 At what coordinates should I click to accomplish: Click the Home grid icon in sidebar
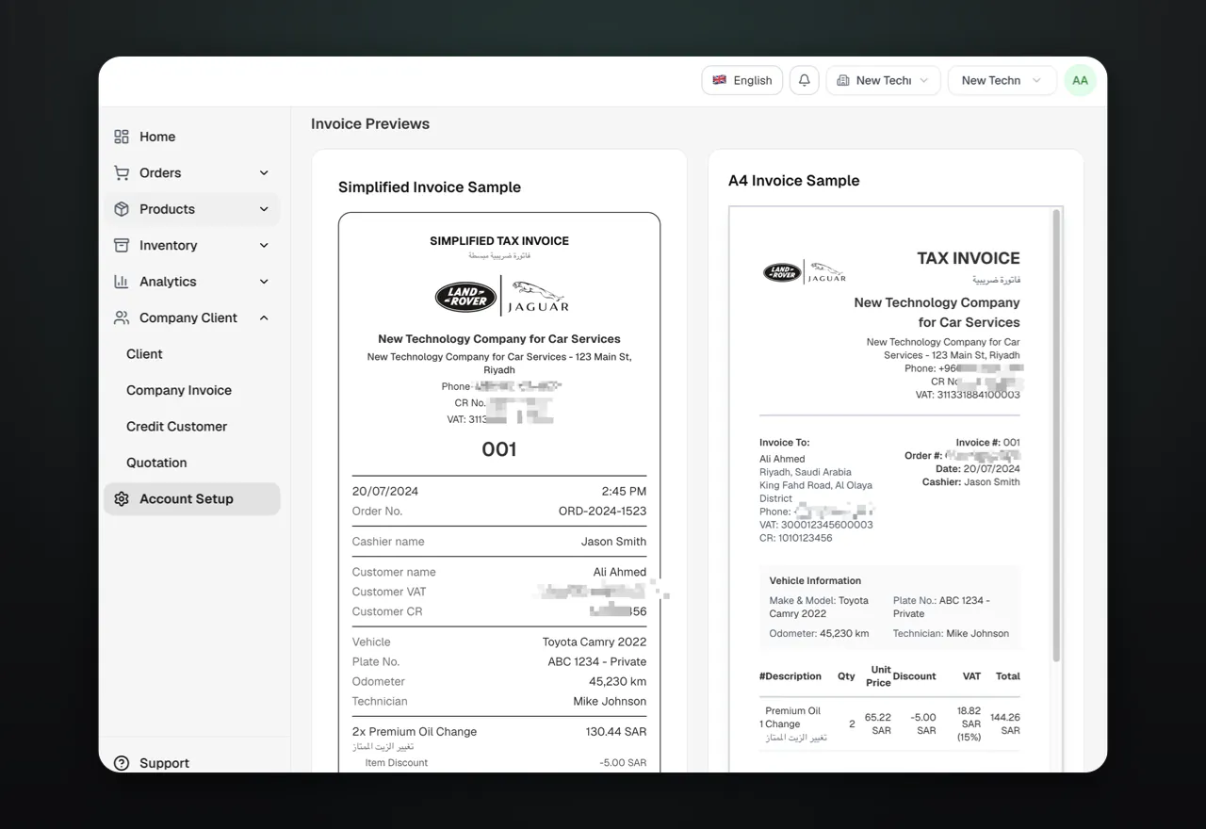click(122, 137)
